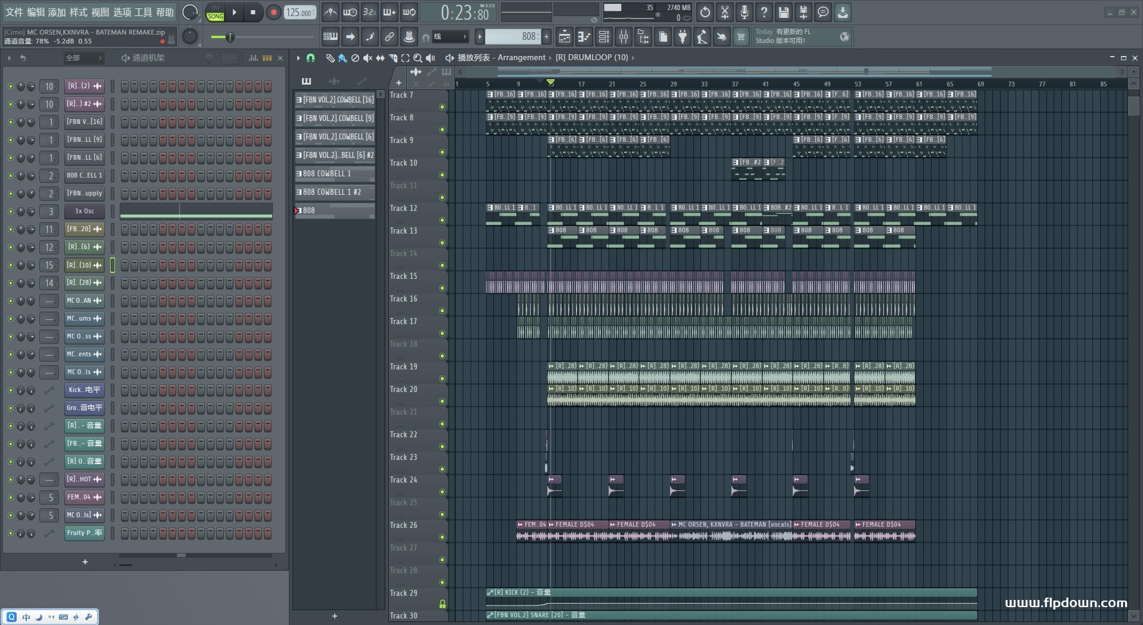Click the 3x Osc channel button

pyautogui.click(x=84, y=212)
